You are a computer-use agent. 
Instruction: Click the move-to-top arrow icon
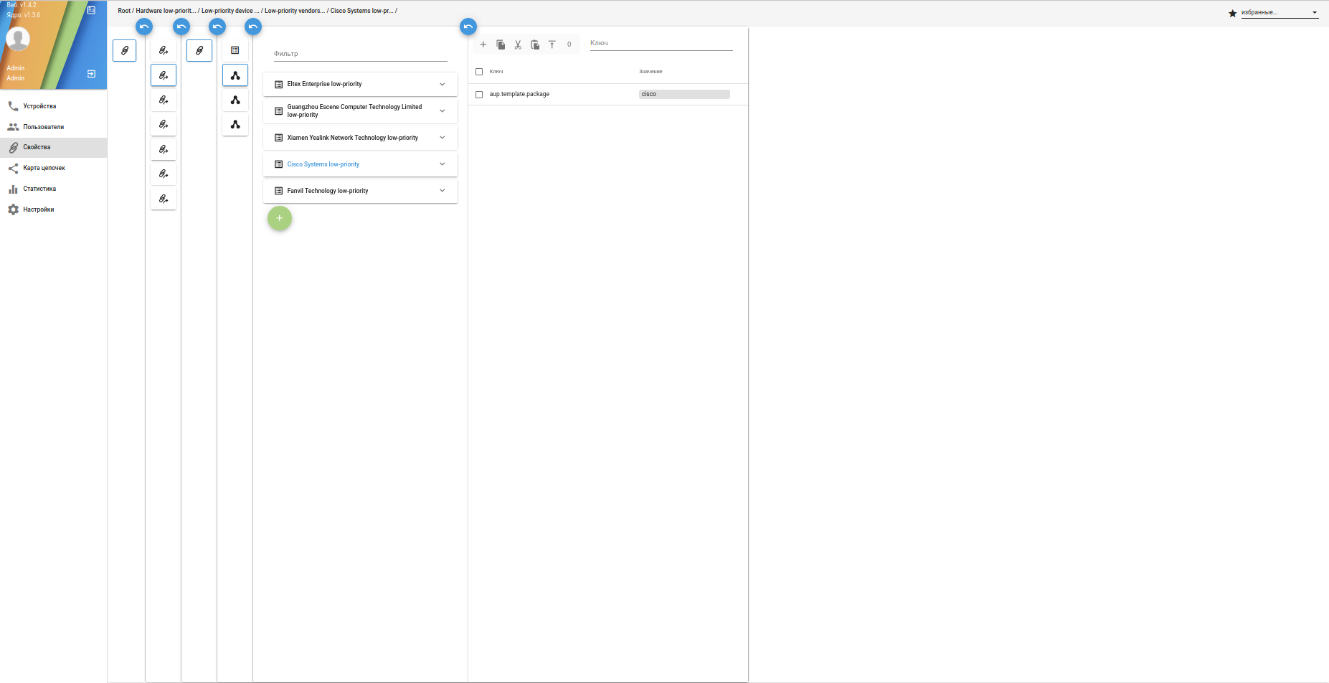coord(552,44)
